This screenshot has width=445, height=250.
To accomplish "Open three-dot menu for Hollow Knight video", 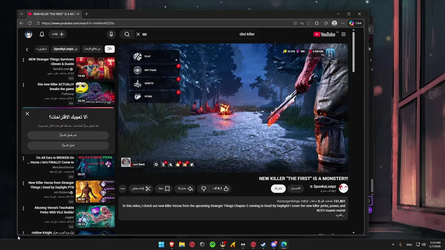I will click(x=23, y=233).
